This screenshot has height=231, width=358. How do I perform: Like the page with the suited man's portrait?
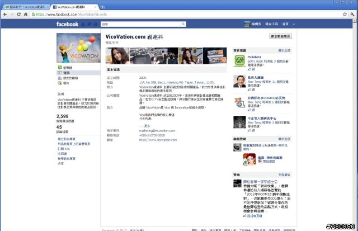pos(251,89)
